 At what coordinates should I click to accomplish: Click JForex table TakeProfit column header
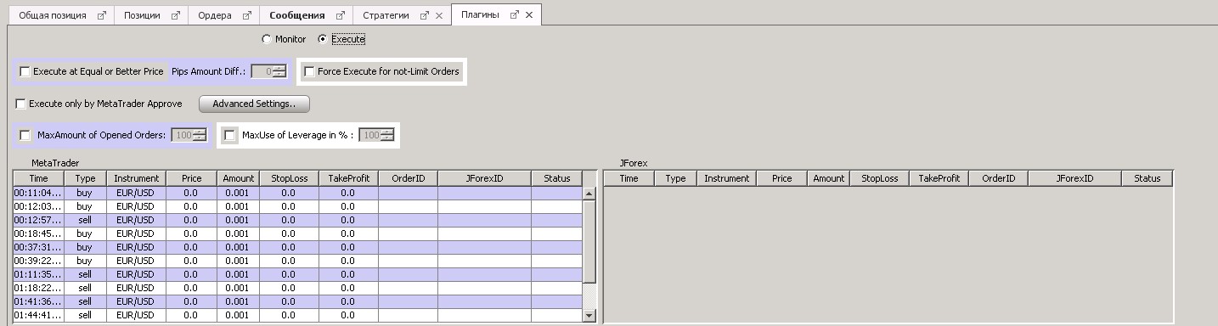(x=939, y=178)
